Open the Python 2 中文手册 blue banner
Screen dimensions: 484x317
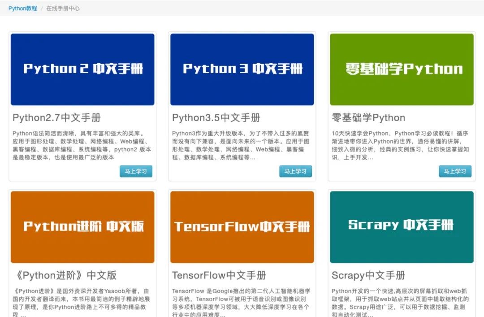pyautogui.click(x=82, y=69)
